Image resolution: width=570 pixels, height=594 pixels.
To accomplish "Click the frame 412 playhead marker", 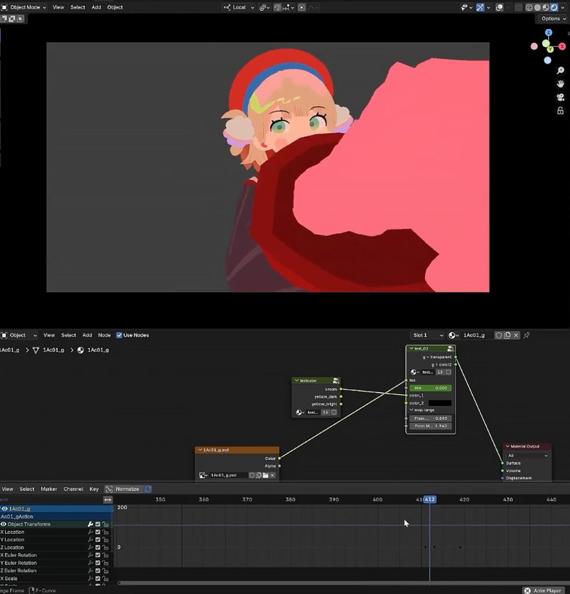I will tap(429, 499).
